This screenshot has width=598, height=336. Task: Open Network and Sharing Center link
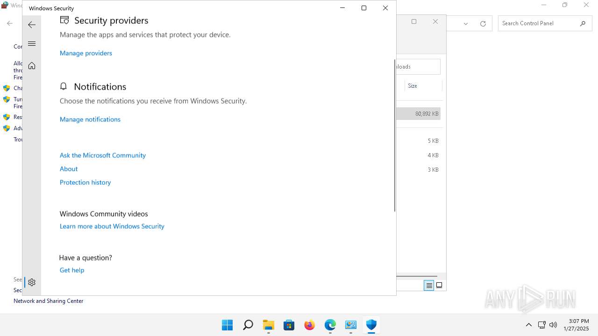tap(49, 301)
